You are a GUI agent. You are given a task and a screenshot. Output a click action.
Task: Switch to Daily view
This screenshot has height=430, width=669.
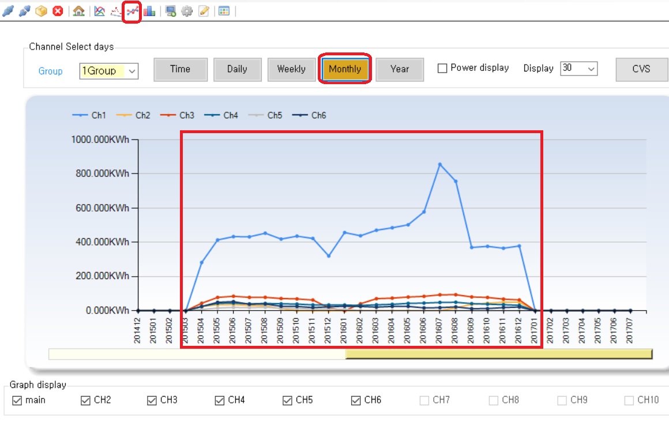237,69
